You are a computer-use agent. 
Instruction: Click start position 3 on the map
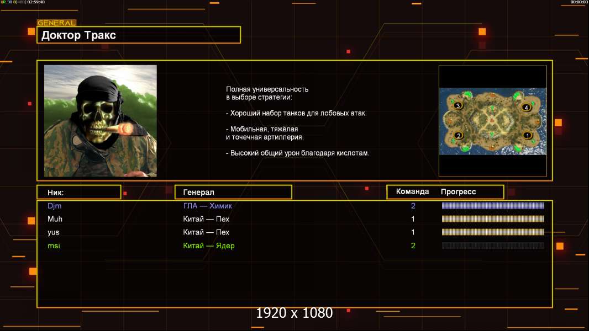coord(457,106)
